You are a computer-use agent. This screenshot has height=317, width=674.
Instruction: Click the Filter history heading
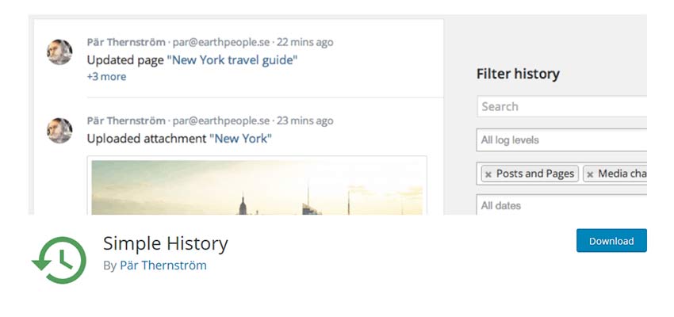point(518,74)
